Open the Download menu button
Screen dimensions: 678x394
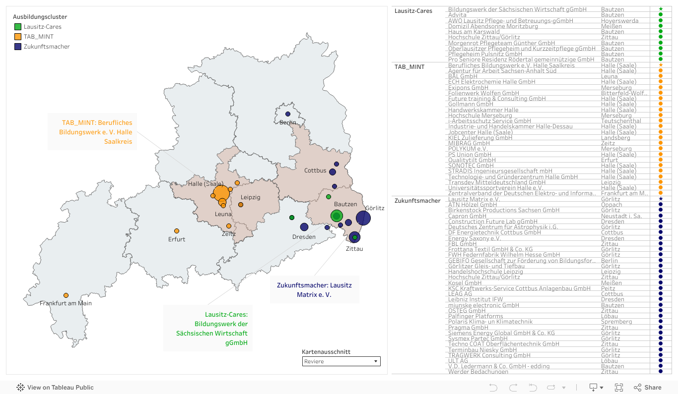[596, 388]
